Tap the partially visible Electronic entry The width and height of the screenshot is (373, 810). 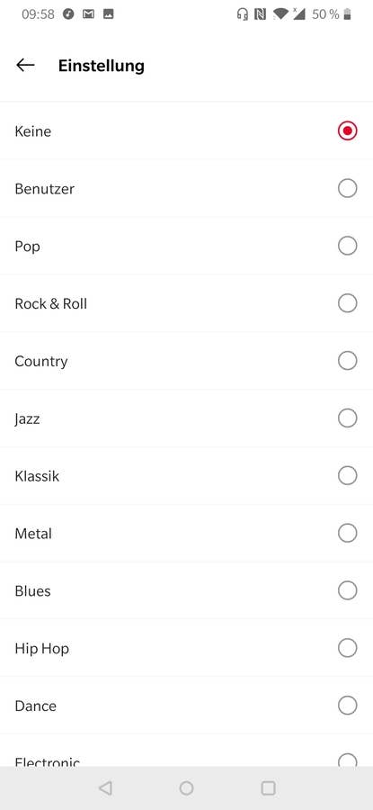pos(186,751)
